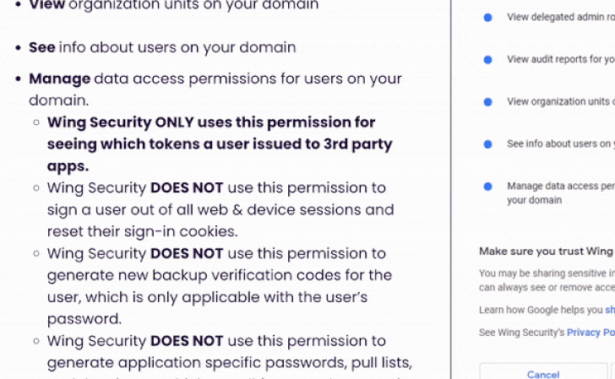
Task: Open Wing Security's Privacy Policy link
Action: pyautogui.click(x=590, y=333)
